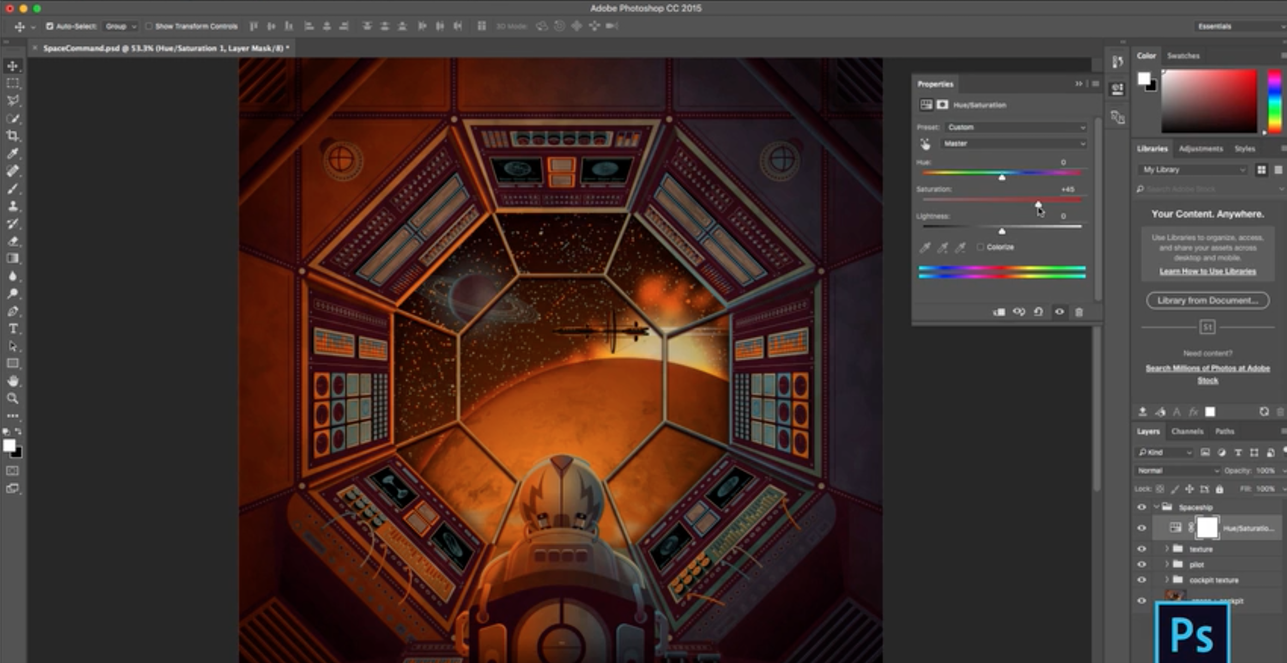Open the Preset dropdown showing Custom

pyautogui.click(x=1015, y=127)
